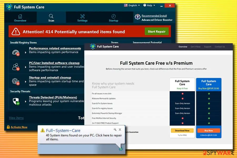Click the notification warning triangle icon

click(43, 130)
